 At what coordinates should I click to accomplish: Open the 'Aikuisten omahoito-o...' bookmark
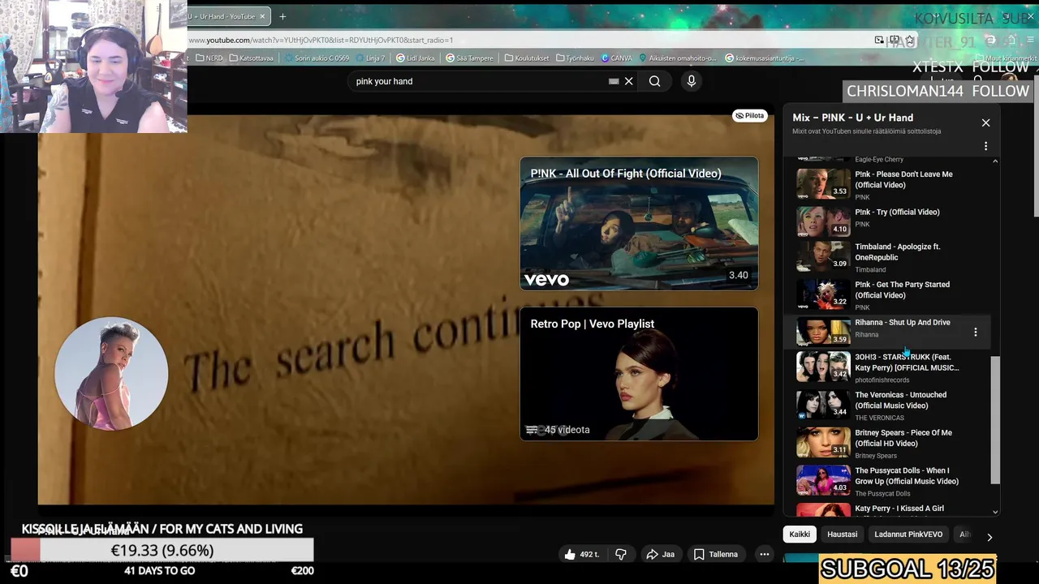pos(678,58)
